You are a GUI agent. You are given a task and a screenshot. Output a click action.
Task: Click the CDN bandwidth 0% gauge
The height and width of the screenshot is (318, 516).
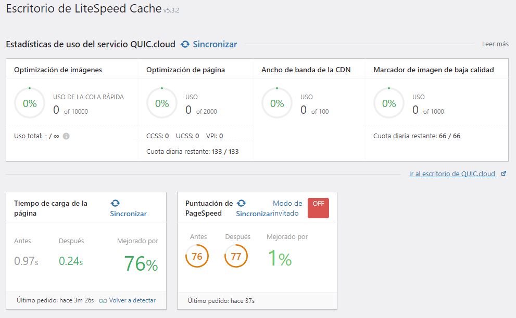(x=277, y=103)
